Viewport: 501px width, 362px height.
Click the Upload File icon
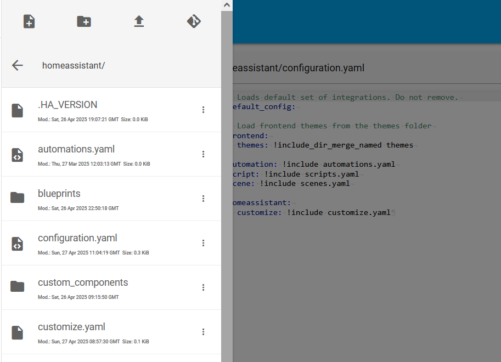tap(139, 21)
